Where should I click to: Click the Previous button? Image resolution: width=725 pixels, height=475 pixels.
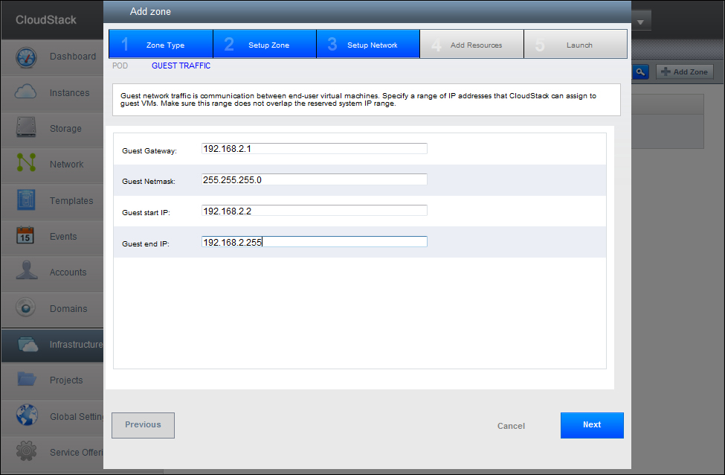[x=143, y=425]
